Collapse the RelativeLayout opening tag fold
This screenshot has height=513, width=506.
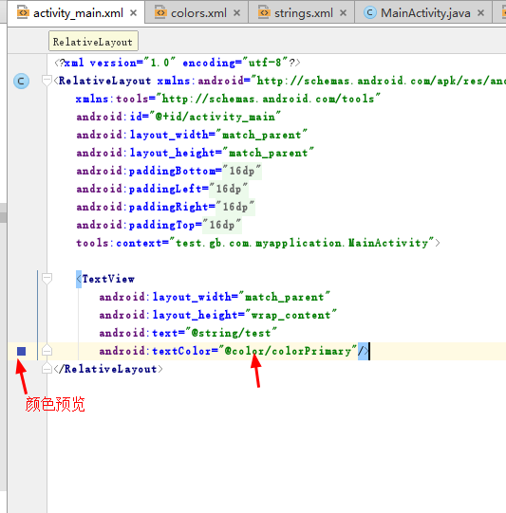tap(47, 81)
